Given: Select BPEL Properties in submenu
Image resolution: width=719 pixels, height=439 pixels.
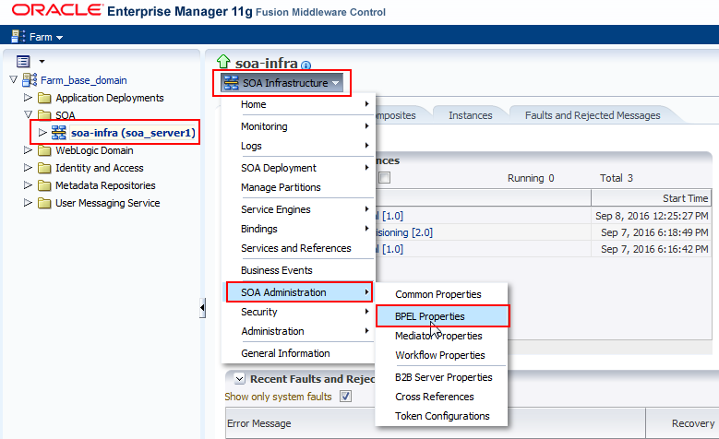Looking at the screenshot, I should (x=442, y=316).
